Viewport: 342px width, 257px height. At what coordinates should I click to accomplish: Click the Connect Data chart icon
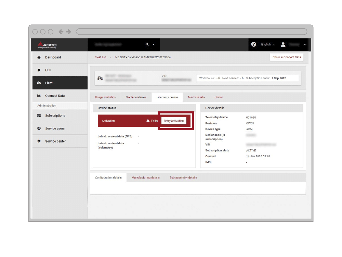(39, 96)
